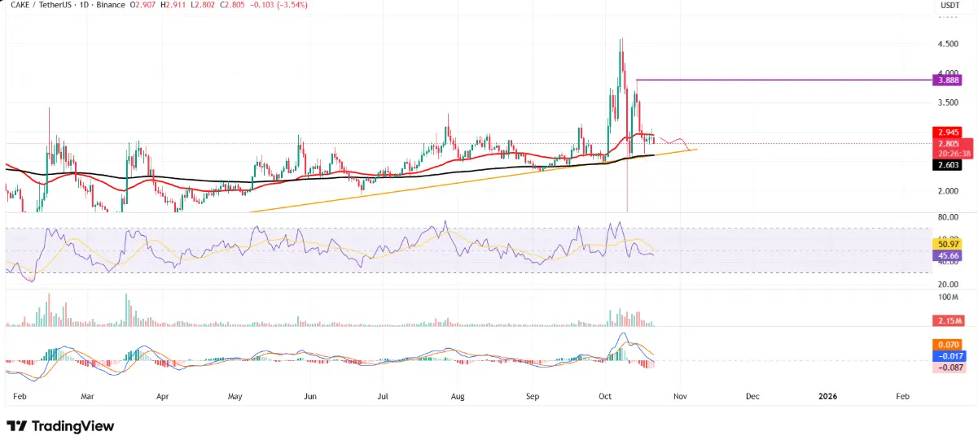Click the 4.500 tick on price axis
Screen dimensions: 978x444
pyautogui.click(x=949, y=45)
